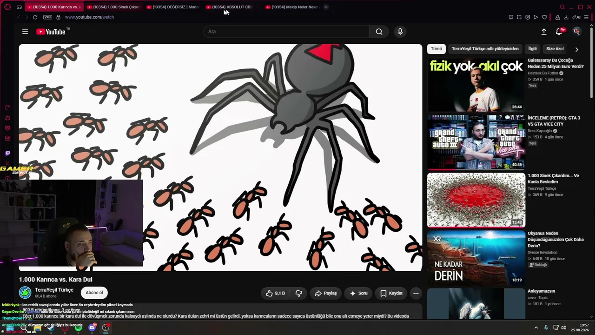Switch to '1.000 Sinek Çıkardım' tab
This screenshot has height=335, width=595.
click(113, 7)
